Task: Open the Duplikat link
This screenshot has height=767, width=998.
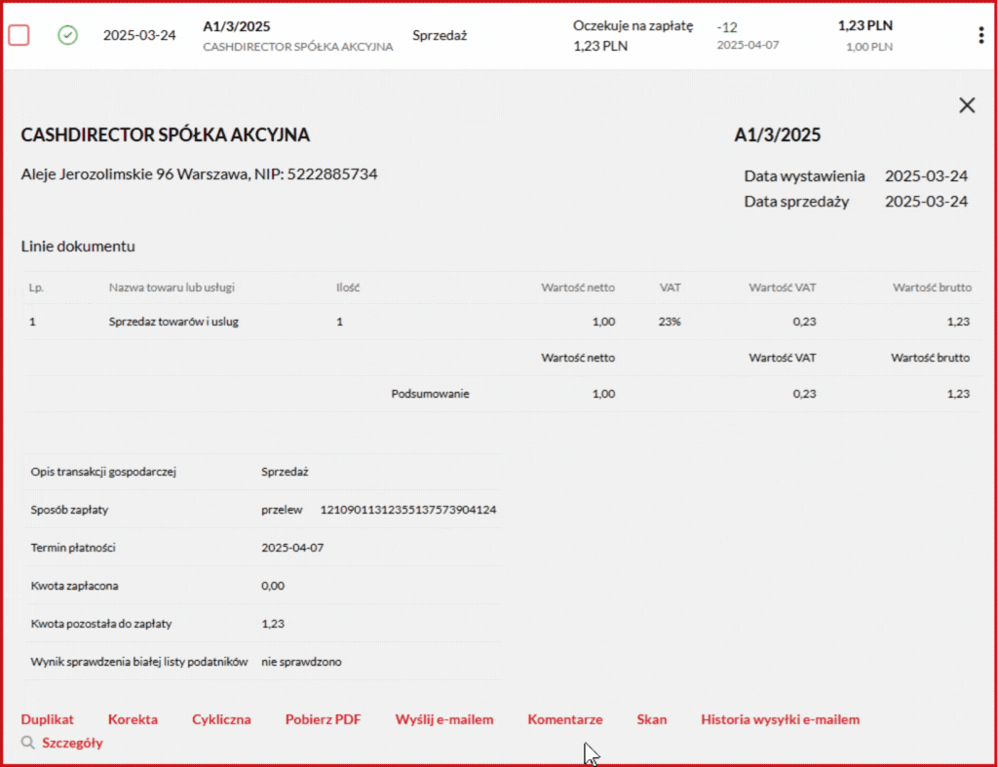Action: tap(47, 719)
